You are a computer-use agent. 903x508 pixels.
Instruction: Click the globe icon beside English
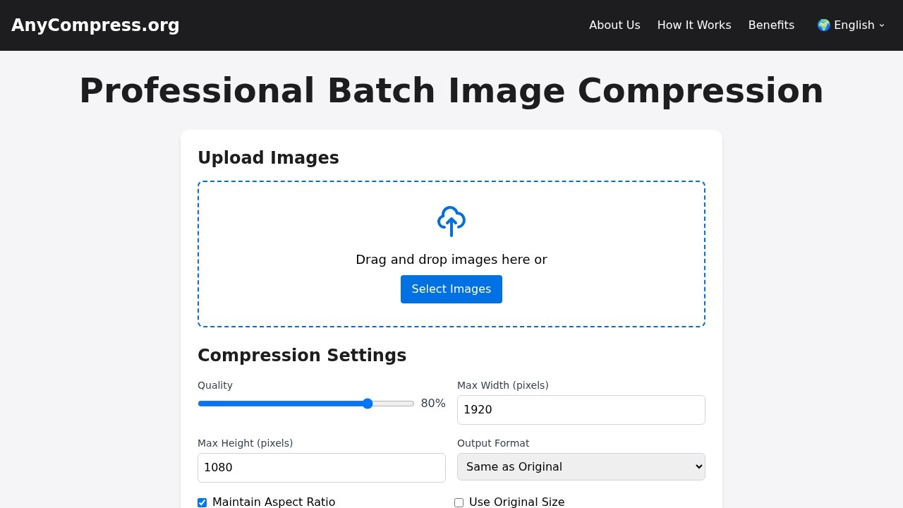(823, 25)
